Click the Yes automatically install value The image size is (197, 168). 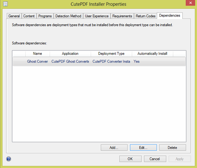point(137,62)
